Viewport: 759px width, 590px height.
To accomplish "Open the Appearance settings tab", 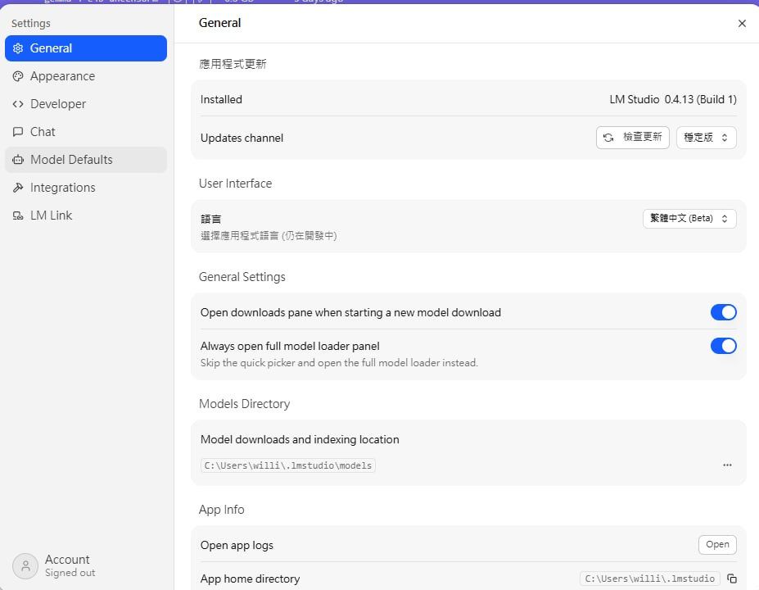I will (86, 76).
